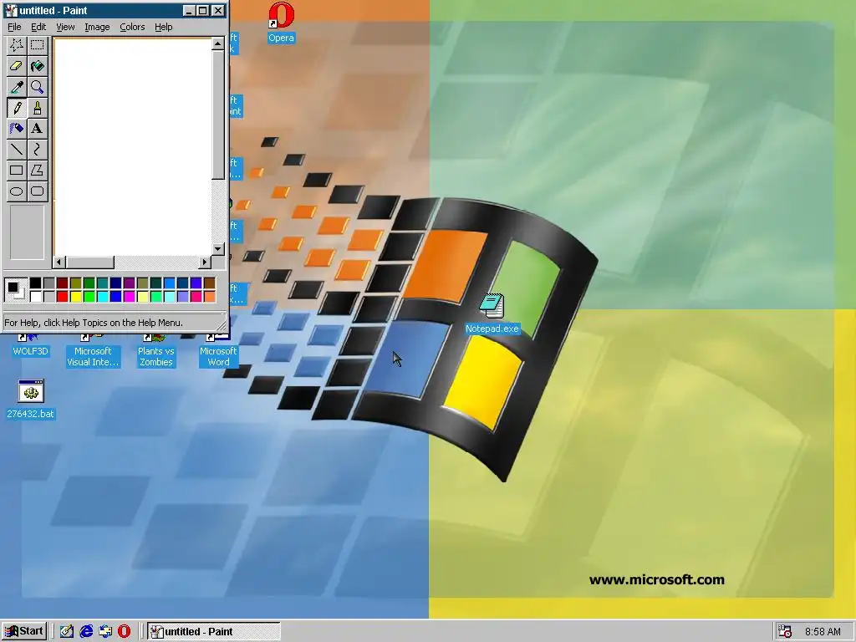The image size is (856, 642).
Task: Open the Edit menu in Paint
Action: (x=38, y=27)
